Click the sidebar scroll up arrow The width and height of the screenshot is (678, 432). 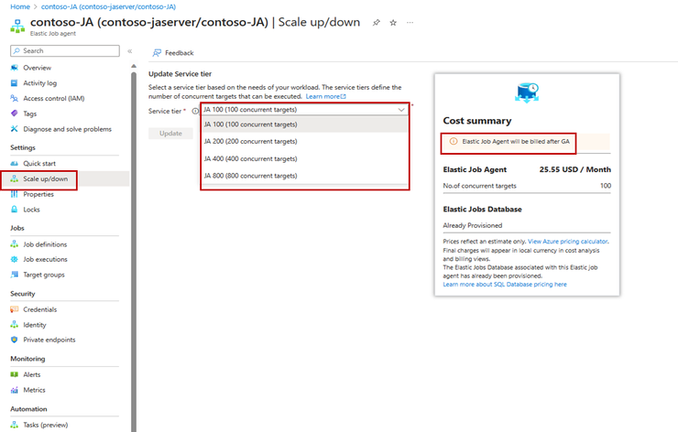[134, 66]
